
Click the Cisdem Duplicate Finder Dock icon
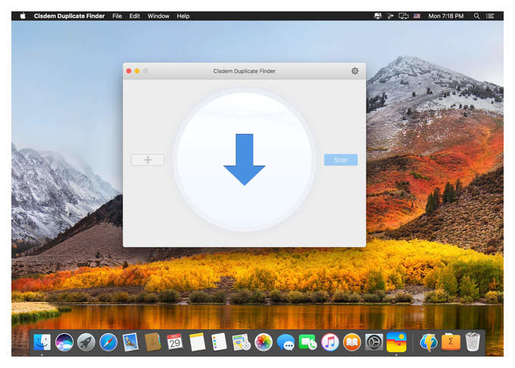coord(396,342)
